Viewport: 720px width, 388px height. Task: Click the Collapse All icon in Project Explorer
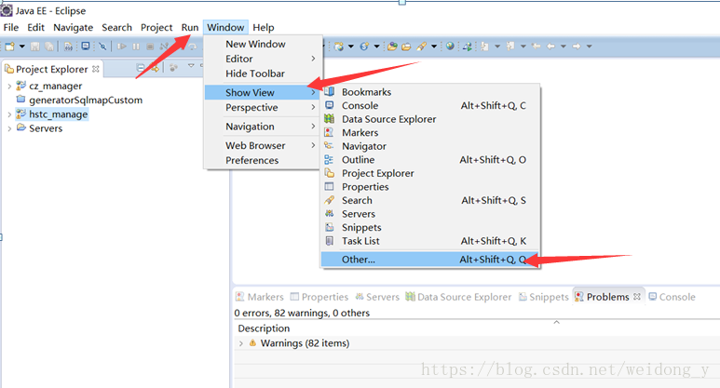point(141,68)
